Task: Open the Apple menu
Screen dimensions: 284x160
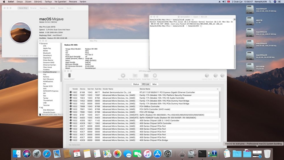Action: pos(4,2)
